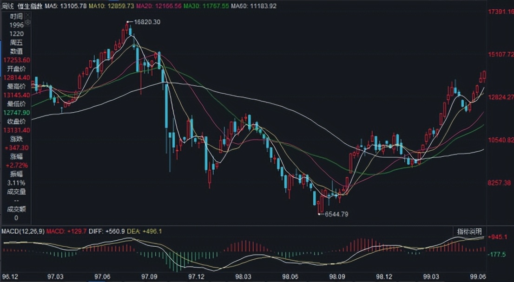
Task: Select the amplitude value 3.11%
Action: pyautogui.click(x=16, y=183)
